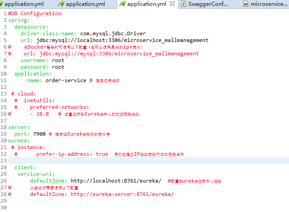Switch to the first application.yml tab

pos(22,4)
